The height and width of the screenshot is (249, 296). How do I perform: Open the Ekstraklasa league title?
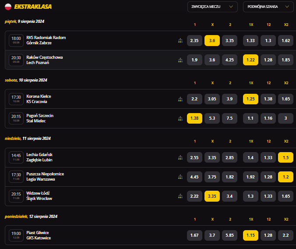[x=33, y=7]
